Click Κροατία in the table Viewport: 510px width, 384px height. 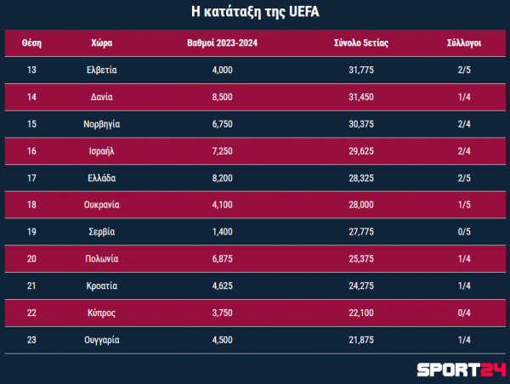pos(101,285)
